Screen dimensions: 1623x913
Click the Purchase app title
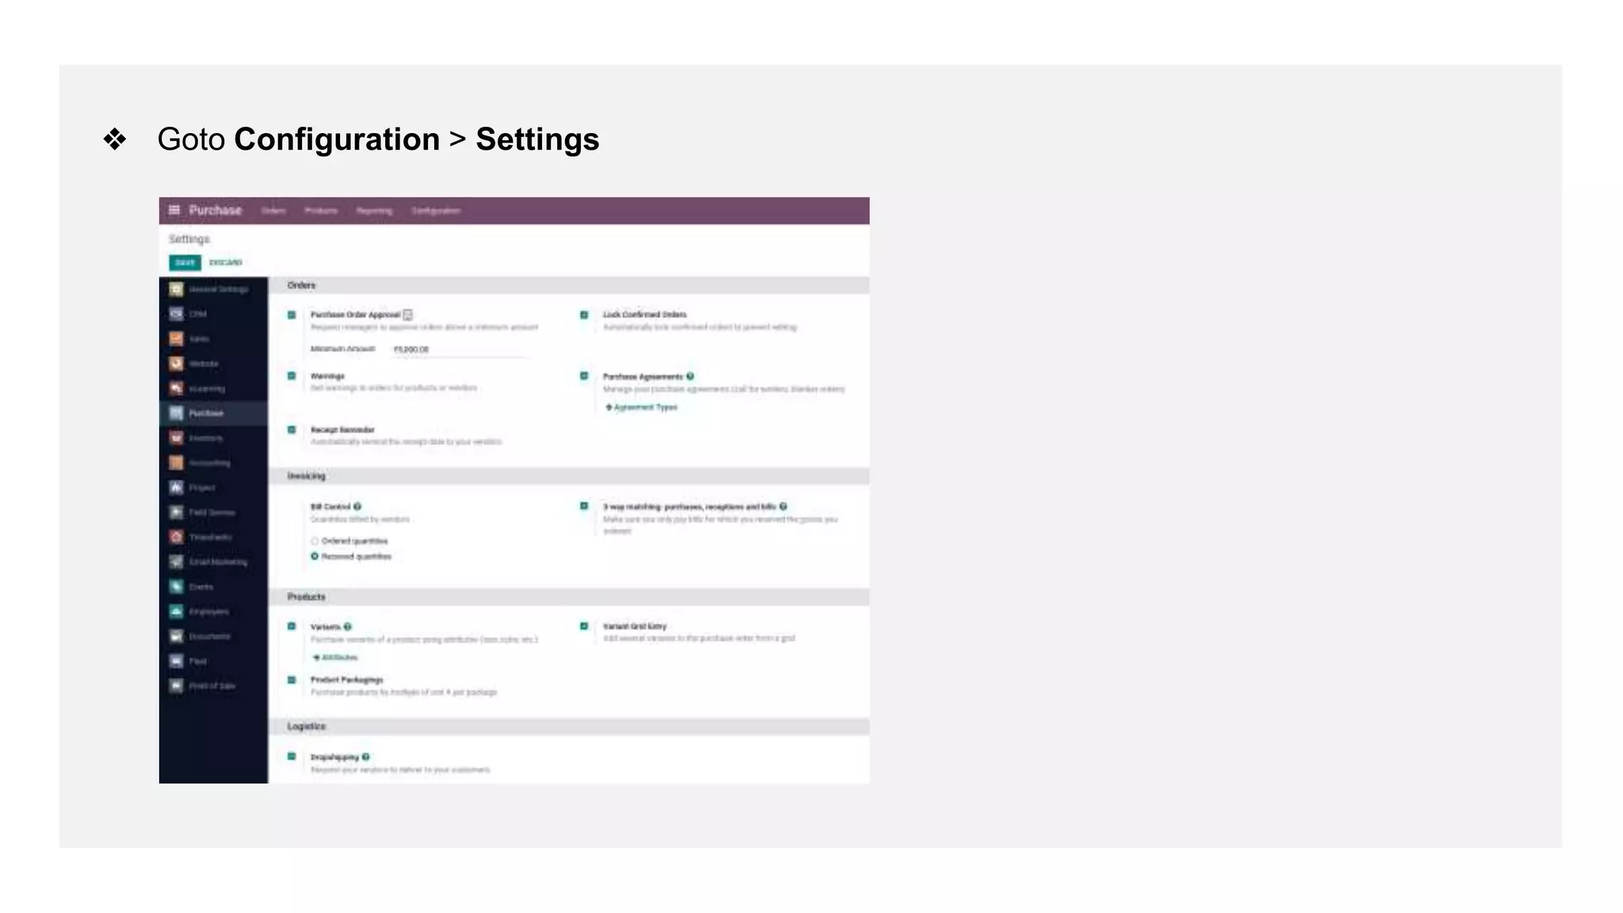pyautogui.click(x=216, y=210)
